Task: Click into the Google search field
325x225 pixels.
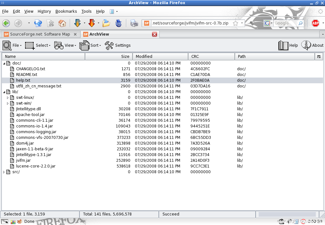Action: 285,23
